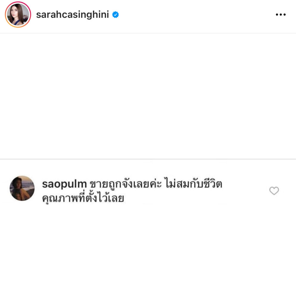The height and width of the screenshot is (305, 296).
Task: Click the blank post media area
Action: click(x=148, y=96)
